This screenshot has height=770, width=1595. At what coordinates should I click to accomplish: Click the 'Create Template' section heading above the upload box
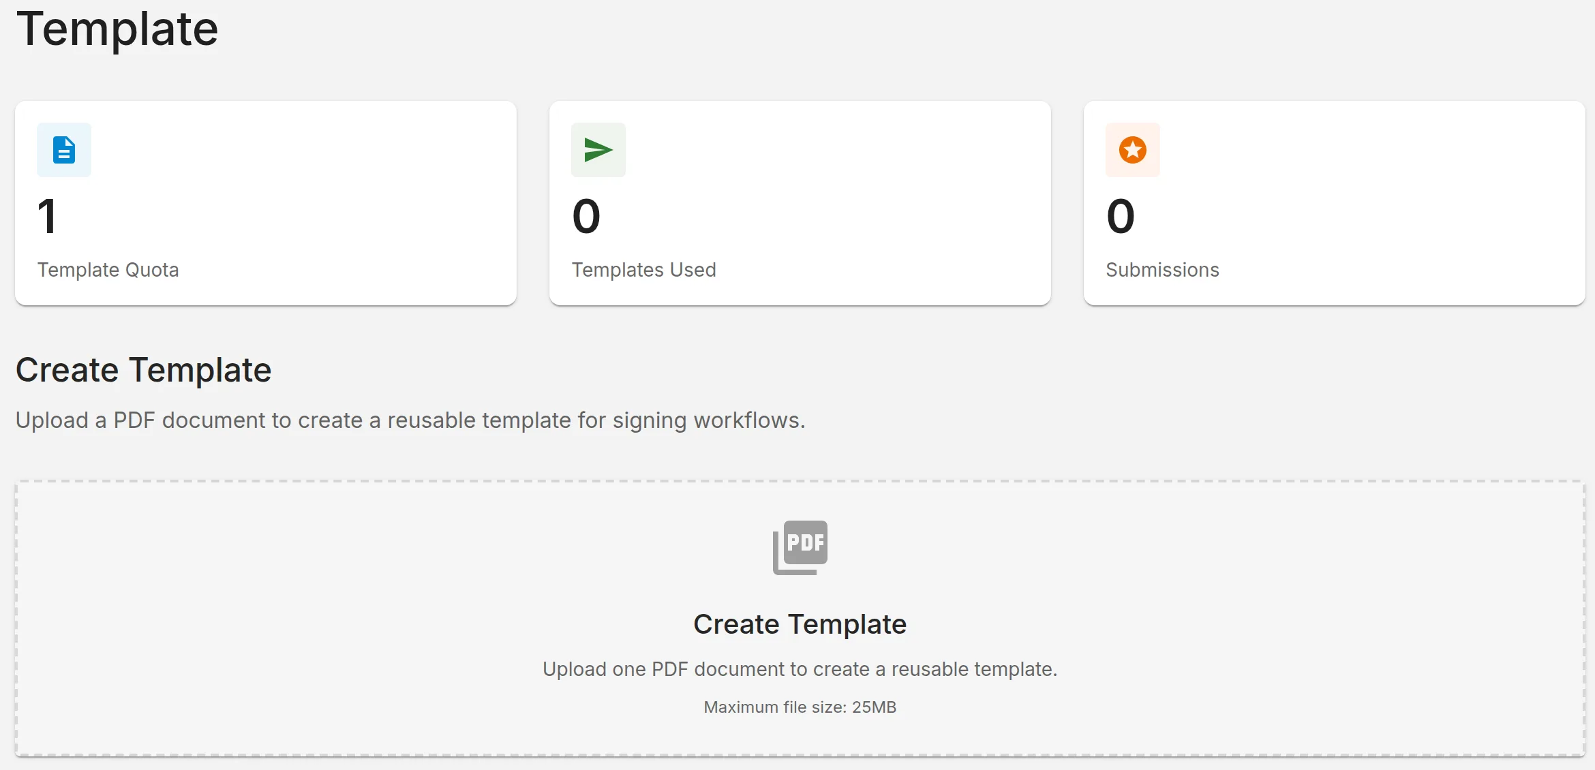pyautogui.click(x=144, y=370)
